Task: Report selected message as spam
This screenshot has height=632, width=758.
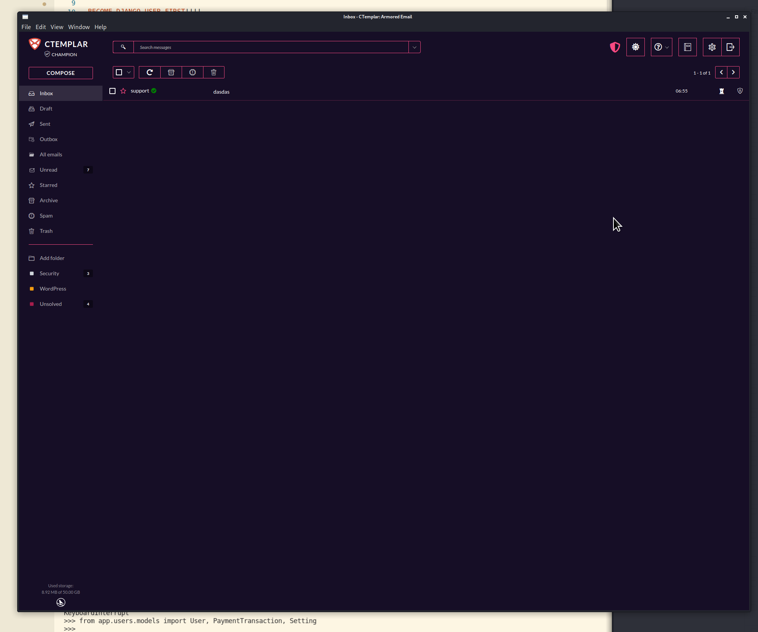Action: [192, 72]
